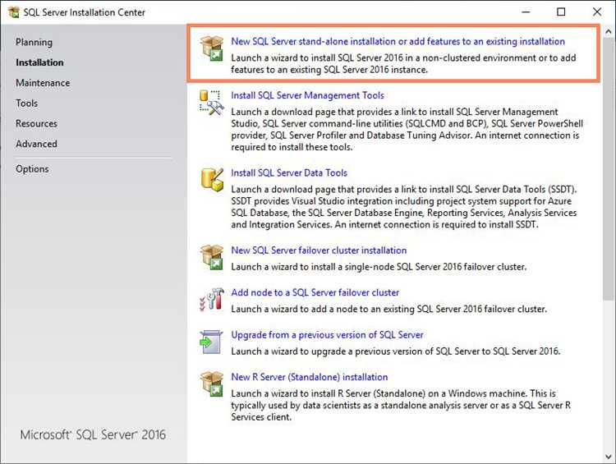The height and width of the screenshot is (464, 616).
Task: Click the scrollbar up arrow
Action: (x=609, y=32)
